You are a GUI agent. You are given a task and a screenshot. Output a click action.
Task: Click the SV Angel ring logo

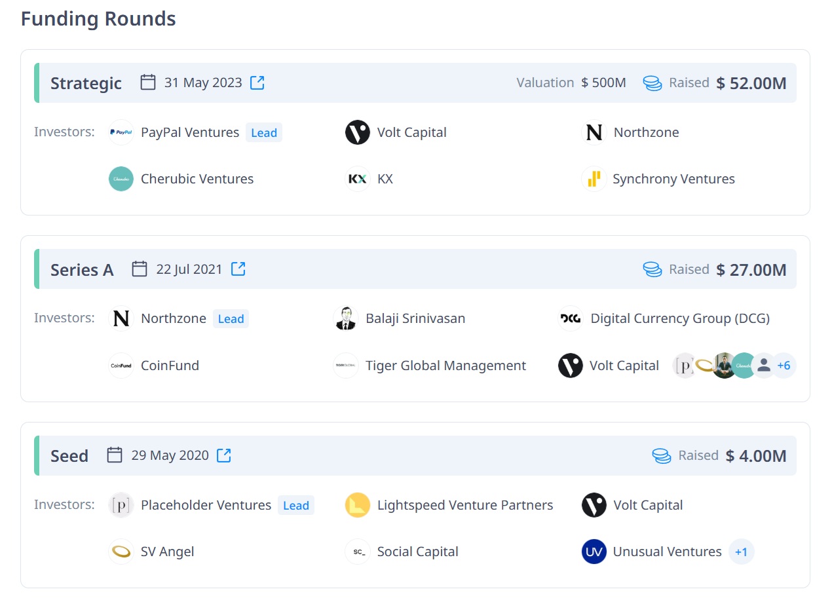click(121, 552)
